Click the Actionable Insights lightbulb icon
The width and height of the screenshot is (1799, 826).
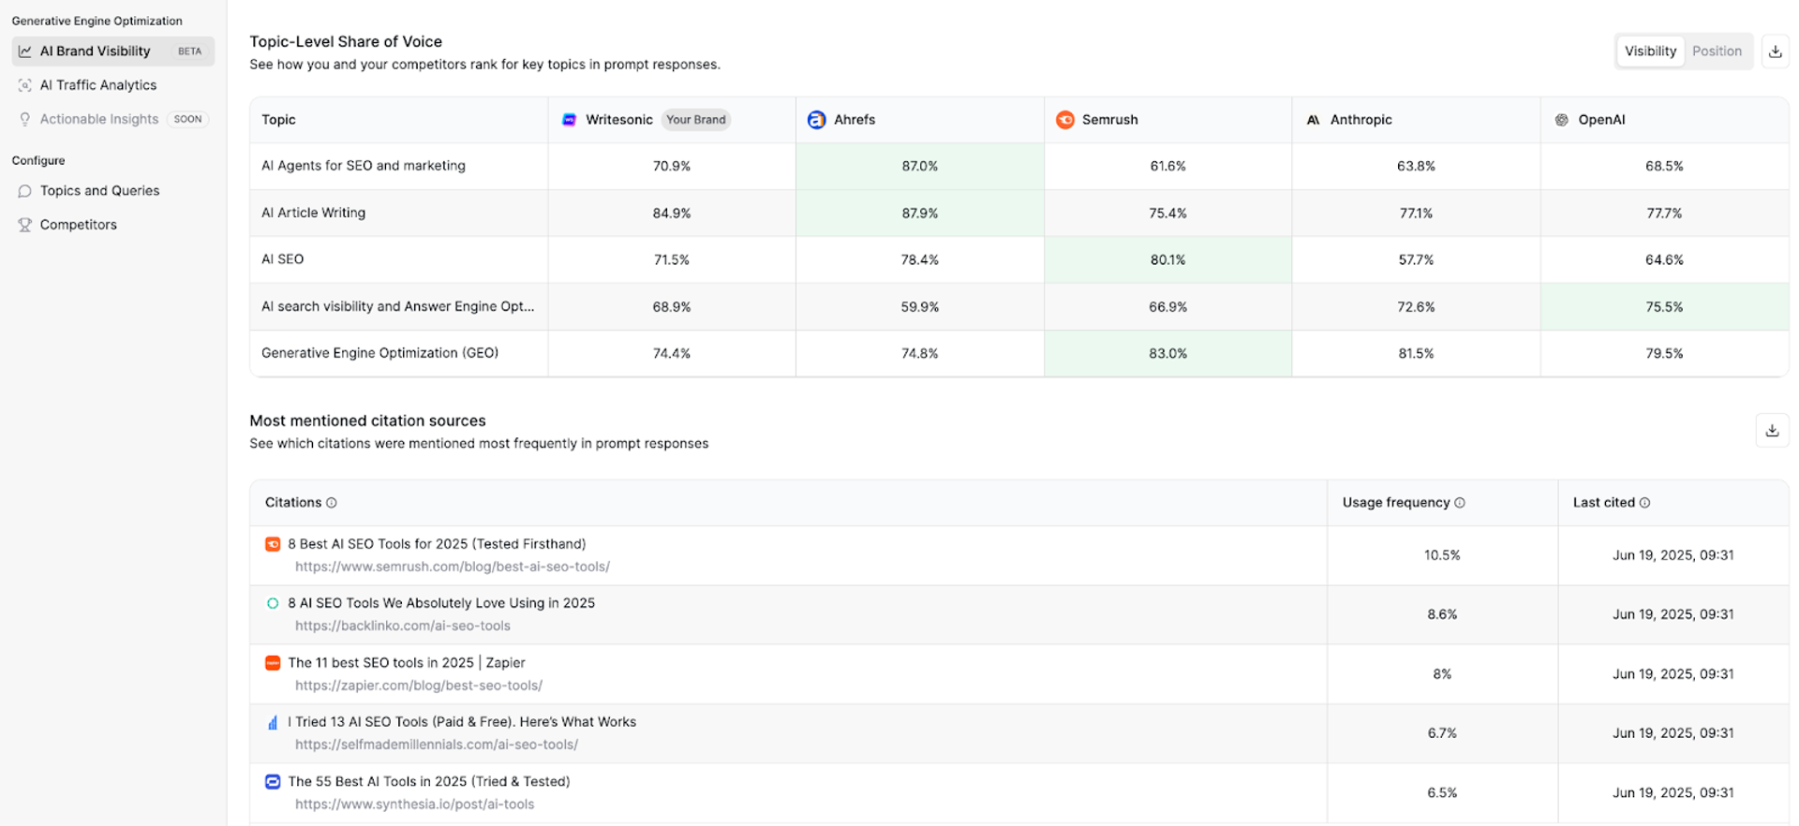pyautogui.click(x=25, y=119)
